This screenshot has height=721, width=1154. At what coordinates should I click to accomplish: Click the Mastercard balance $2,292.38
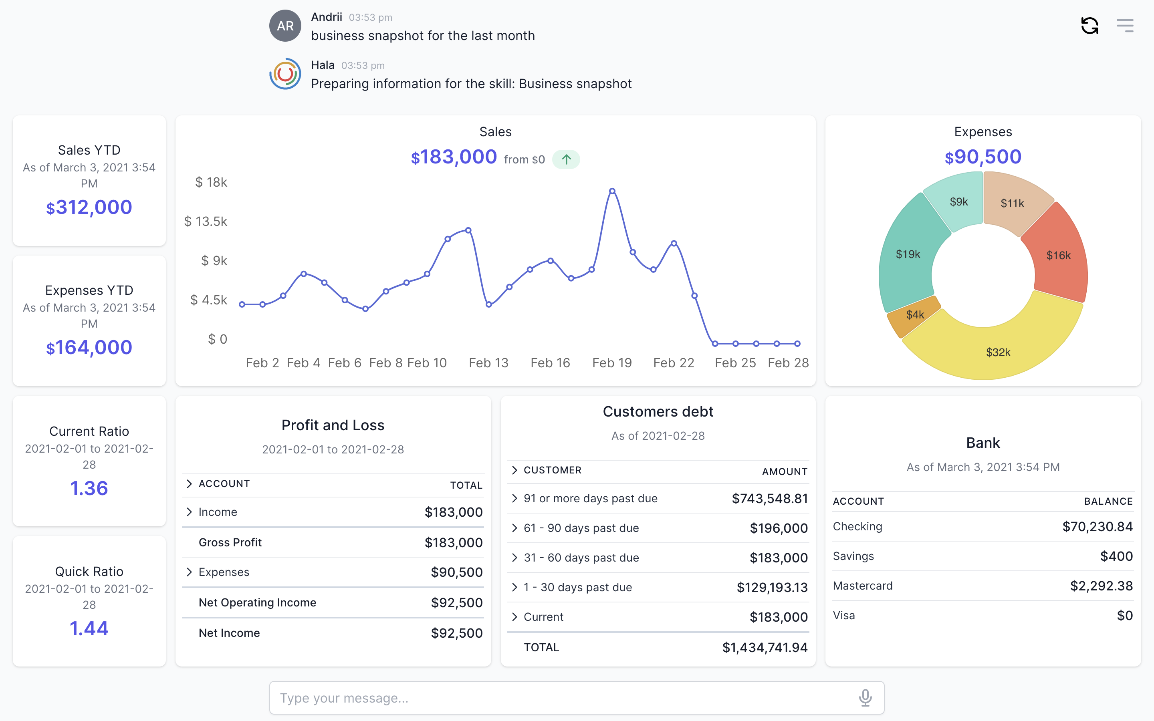tap(1101, 586)
